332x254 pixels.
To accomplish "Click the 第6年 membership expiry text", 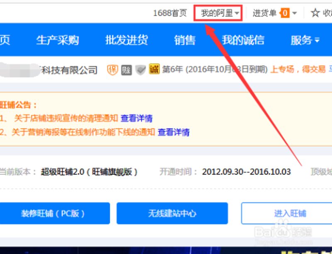I will [x=215, y=69].
